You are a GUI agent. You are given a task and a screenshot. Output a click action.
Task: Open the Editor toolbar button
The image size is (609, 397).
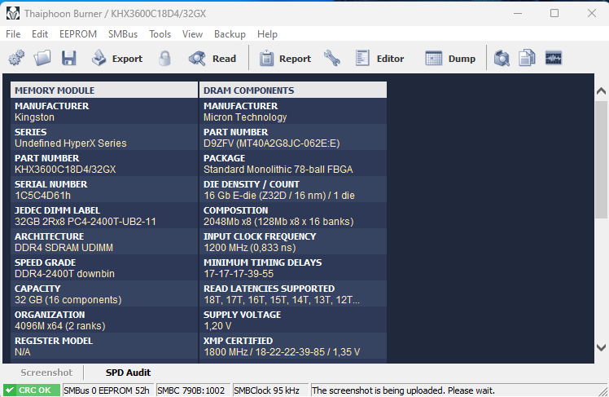point(379,59)
